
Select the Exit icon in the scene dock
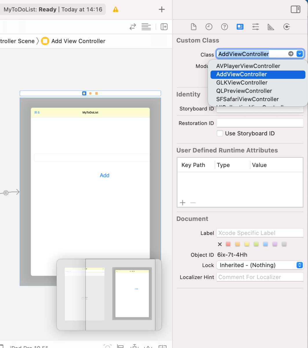click(x=97, y=93)
